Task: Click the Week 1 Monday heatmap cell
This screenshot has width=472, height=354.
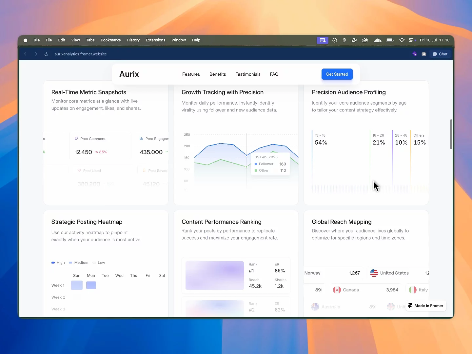Action: tap(91, 285)
